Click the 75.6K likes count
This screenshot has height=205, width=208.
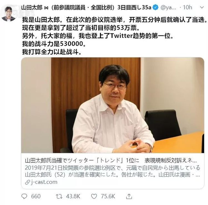(x=108, y=196)
